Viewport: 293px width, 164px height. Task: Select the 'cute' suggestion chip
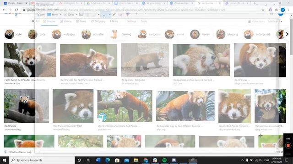coord(14,34)
